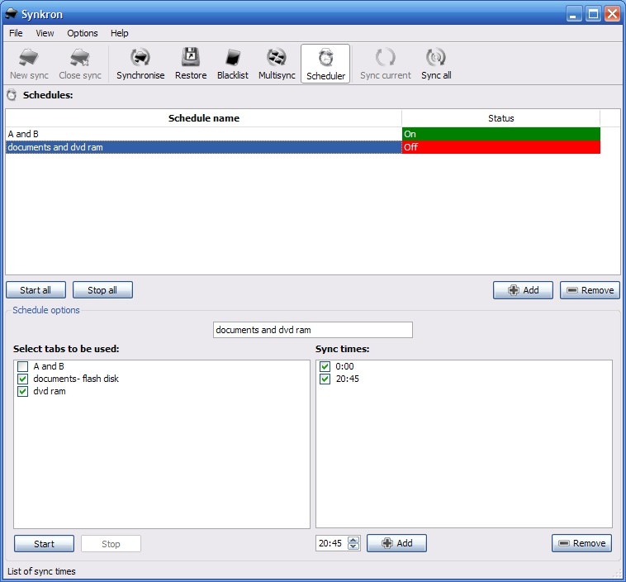This screenshot has width=626, height=582.
Task: Uncheck the 20:45 sync time checkbox
Action: 325,379
